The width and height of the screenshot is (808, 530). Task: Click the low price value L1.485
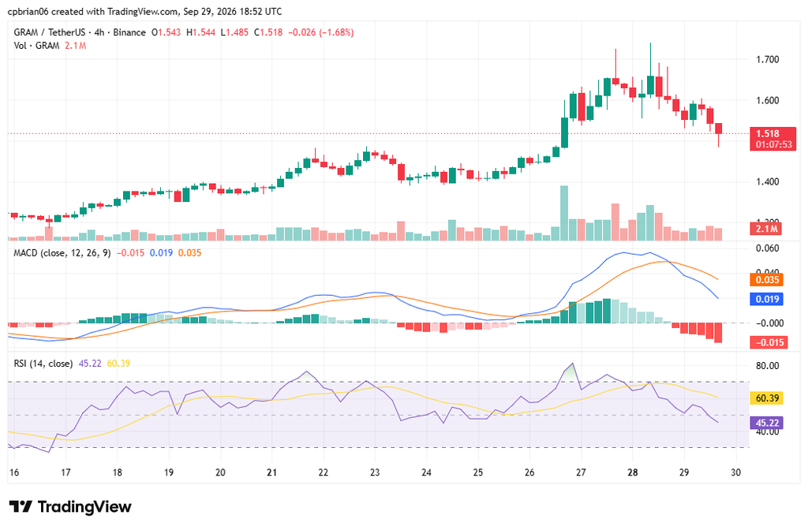pyautogui.click(x=234, y=32)
